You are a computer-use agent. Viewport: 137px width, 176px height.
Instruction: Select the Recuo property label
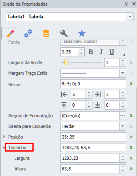coord(14,84)
